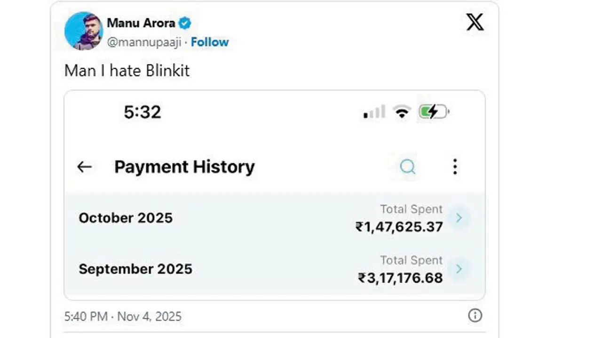
Task: Click the X logo in the top corner
Action: pyautogui.click(x=475, y=22)
